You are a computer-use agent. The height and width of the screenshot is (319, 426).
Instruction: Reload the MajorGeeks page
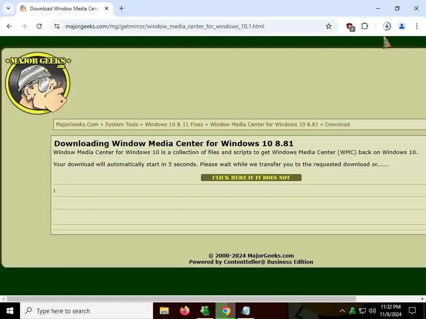click(39, 26)
